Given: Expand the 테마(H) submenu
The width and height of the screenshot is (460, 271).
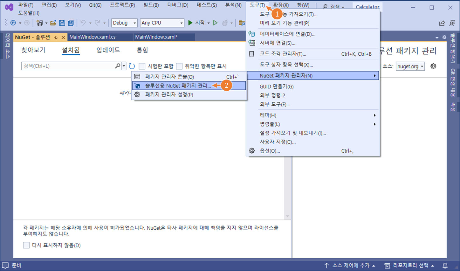Looking at the screenshot, I should coord(313,115).
